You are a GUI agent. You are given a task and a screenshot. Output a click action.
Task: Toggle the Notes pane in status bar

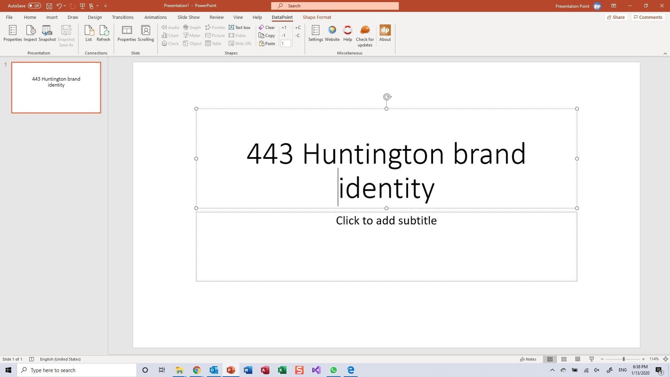[x=528, y=359]
